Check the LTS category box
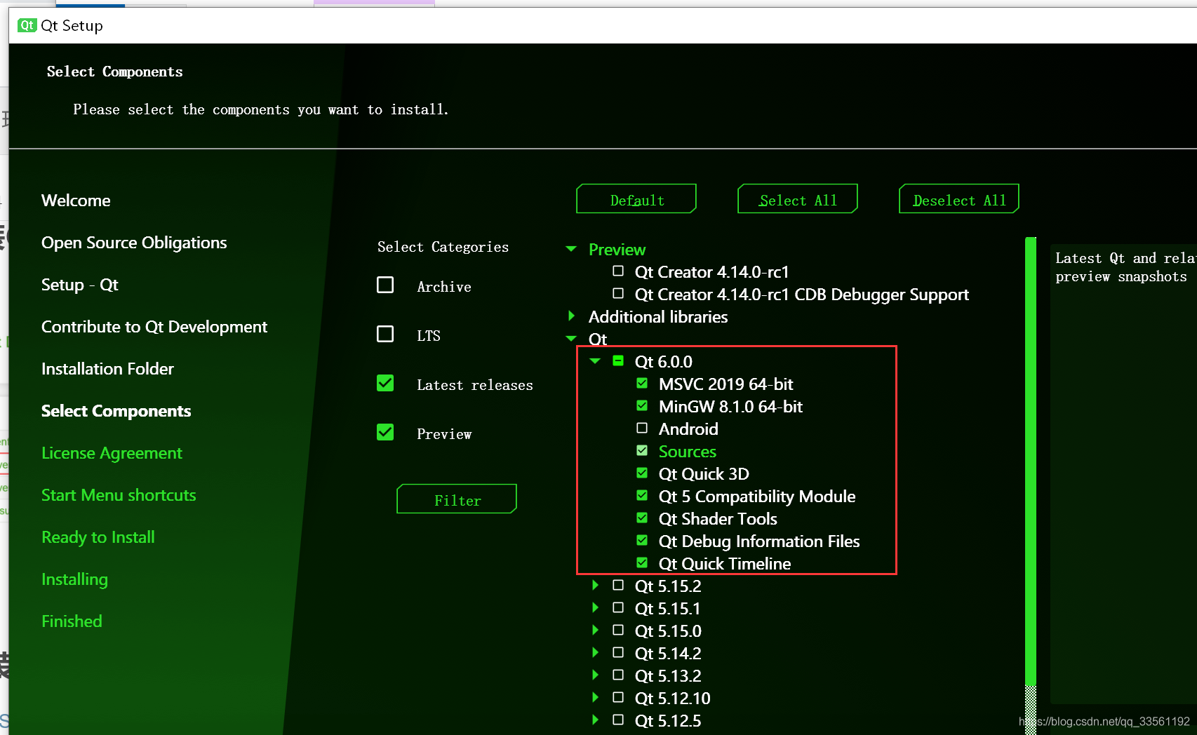Screen dimensions: 1197x735 click(x=385, y=334)
